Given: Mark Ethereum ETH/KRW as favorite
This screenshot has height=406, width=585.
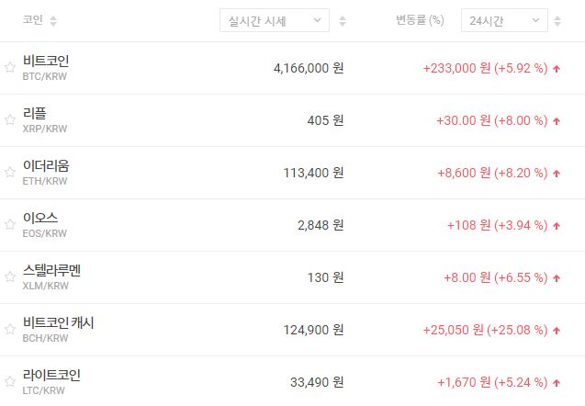Looking at the screenshot, I should pos(10,172).
